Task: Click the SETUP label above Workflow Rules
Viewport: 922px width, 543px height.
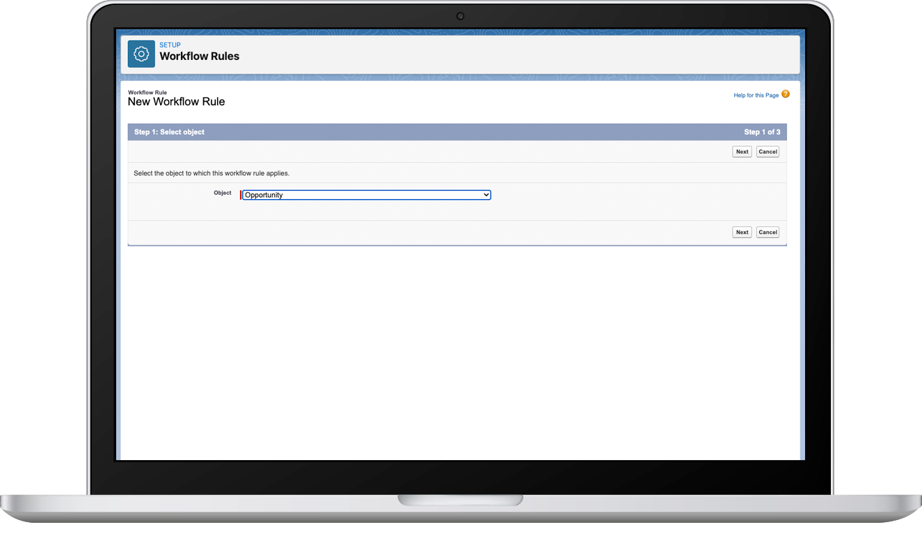Action: click(170, 45)
